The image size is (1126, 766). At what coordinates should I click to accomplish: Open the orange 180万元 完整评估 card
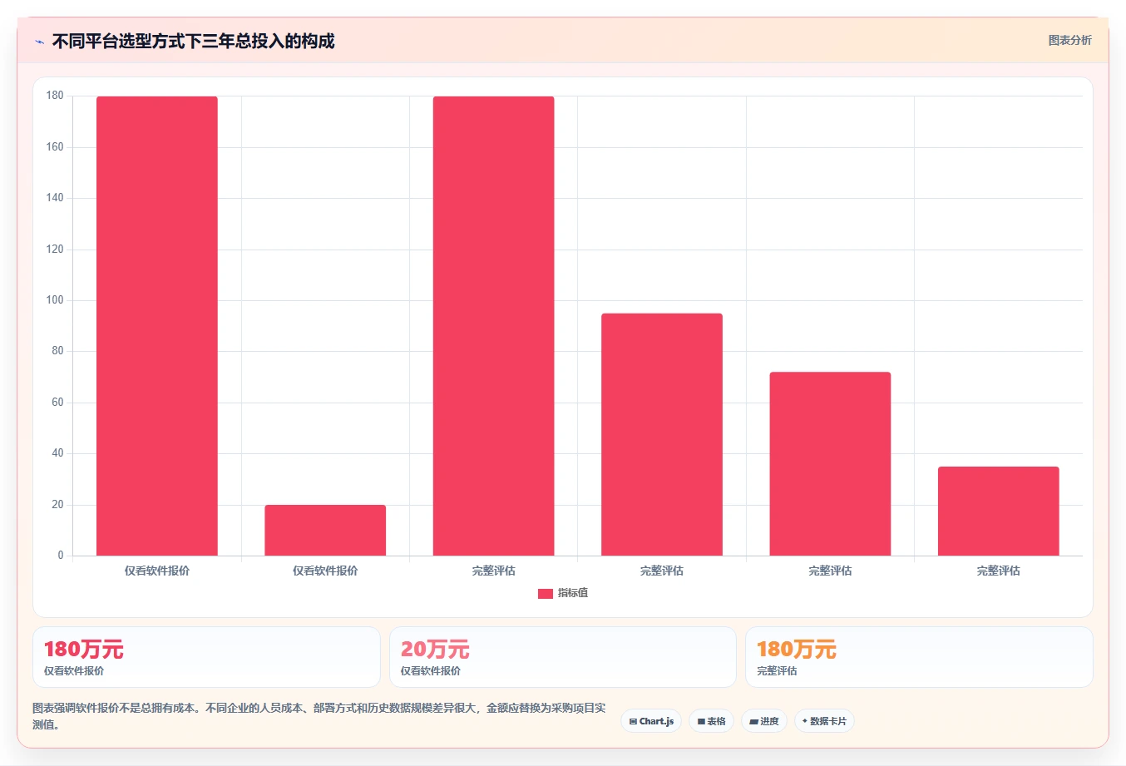[x=919, y=657]
